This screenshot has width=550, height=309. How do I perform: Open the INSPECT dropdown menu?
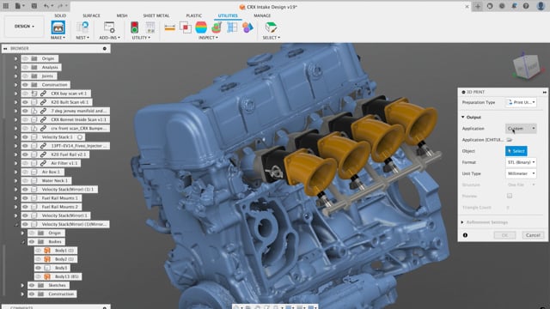pyautogui.click(x=208, y=38)
